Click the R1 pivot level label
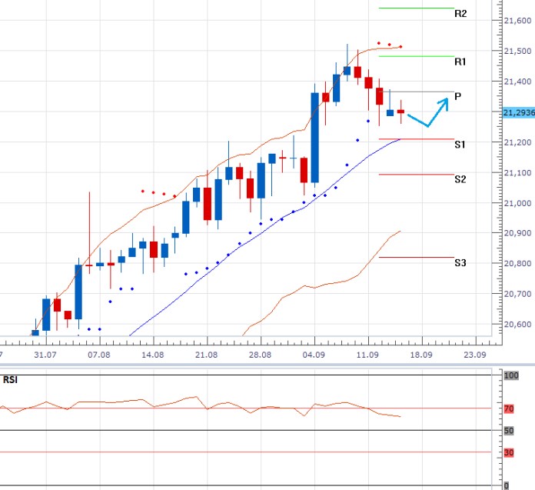This screenshot has height=490, width=535. (x=460, y=62)
